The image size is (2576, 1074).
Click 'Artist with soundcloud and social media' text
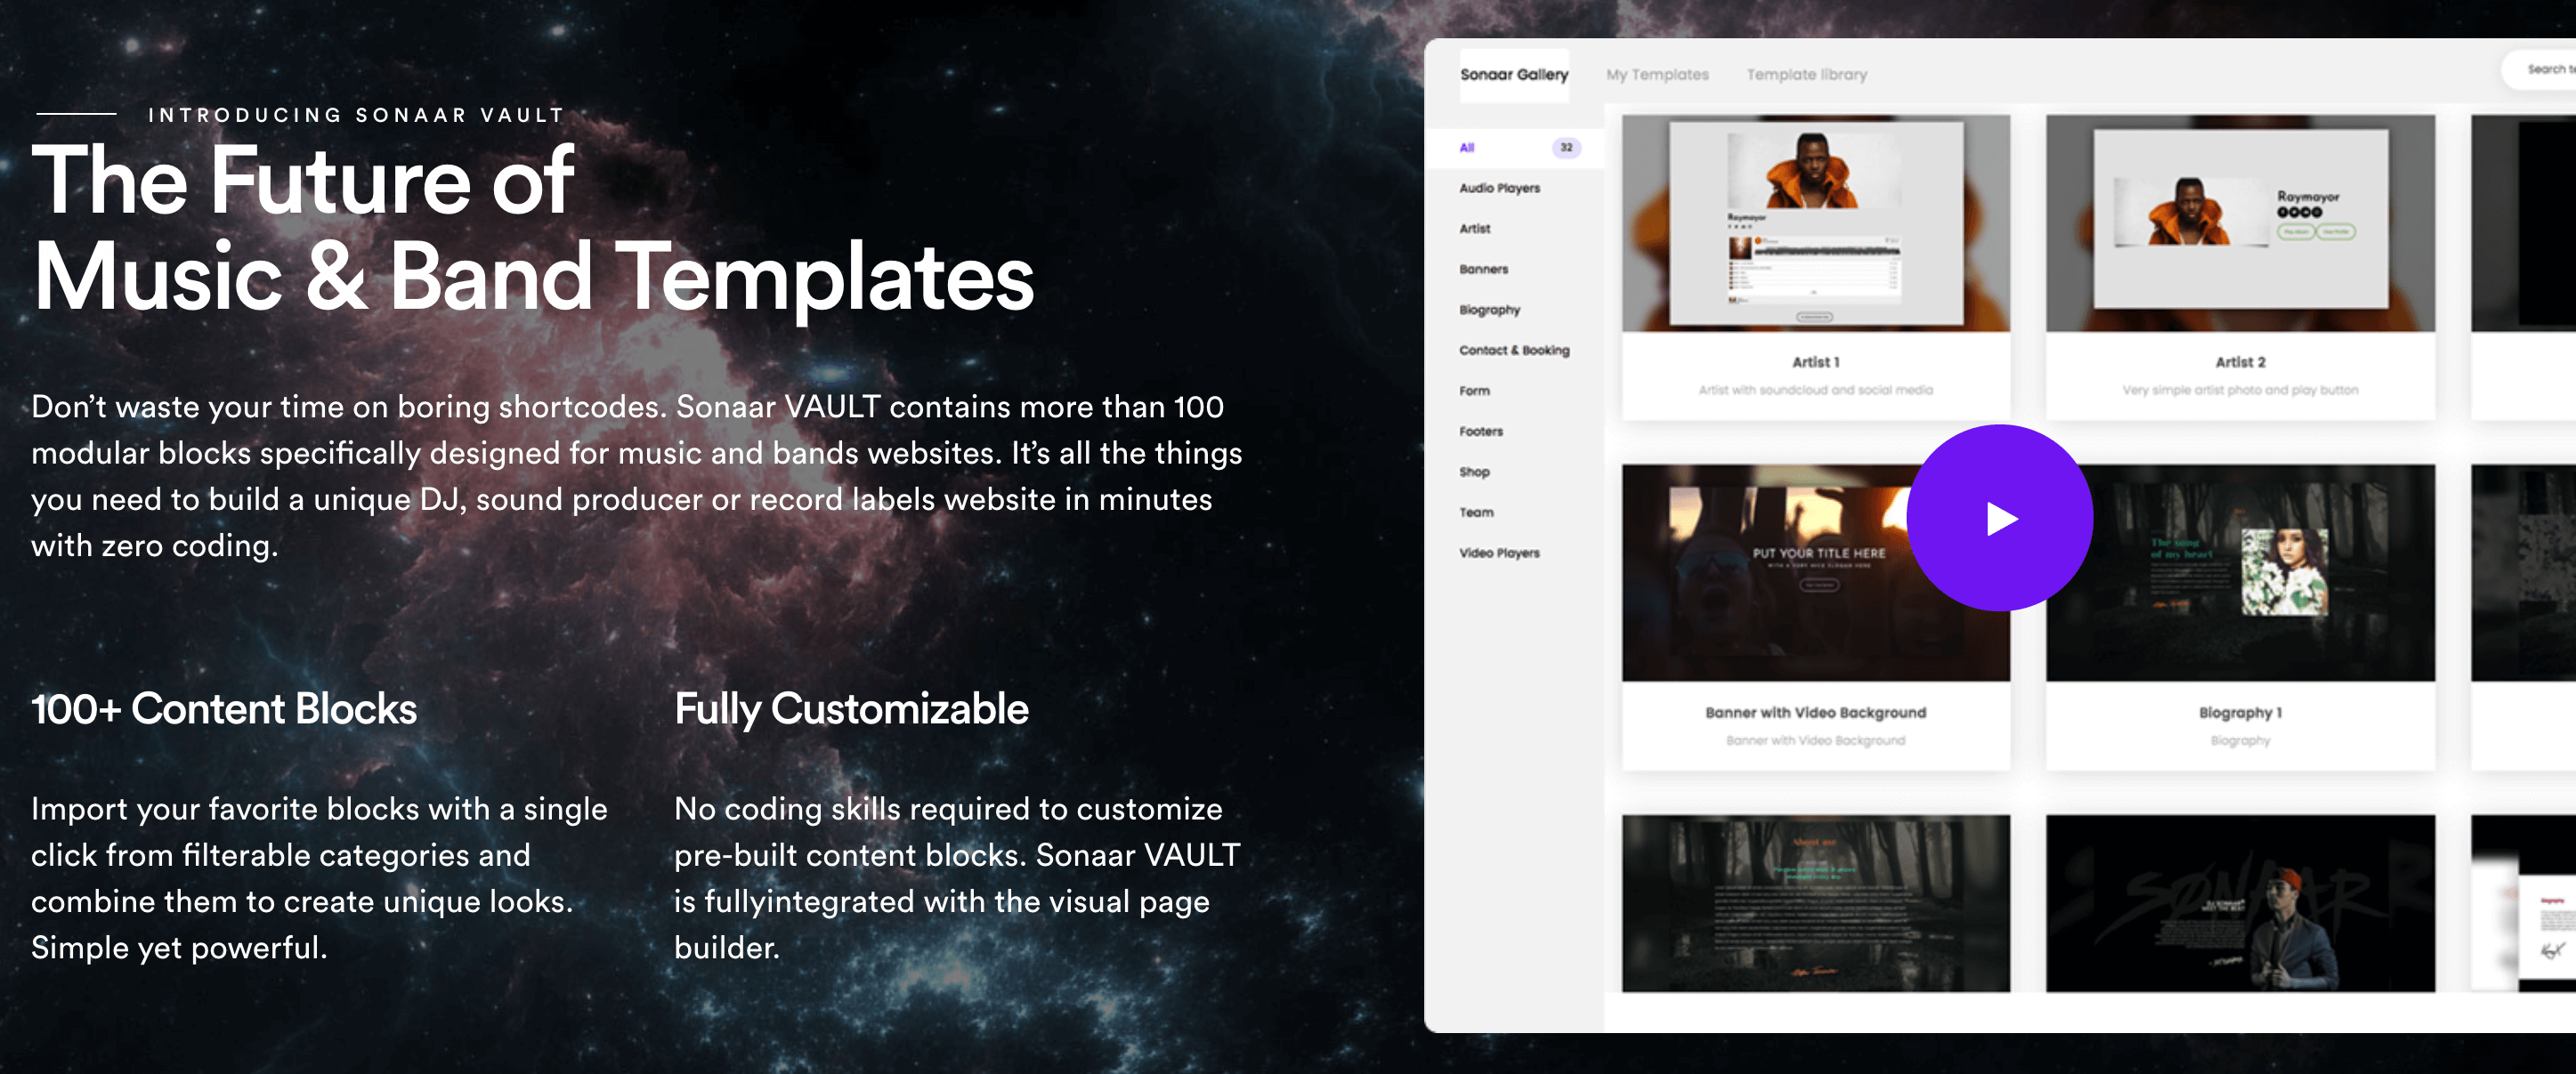point(1815,390)
